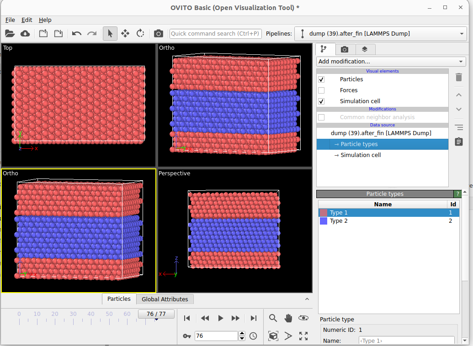The width and height of the screenshot is (473, 346).
Task: Select the Simulation cell data source entry
Action: click(382, 155)
